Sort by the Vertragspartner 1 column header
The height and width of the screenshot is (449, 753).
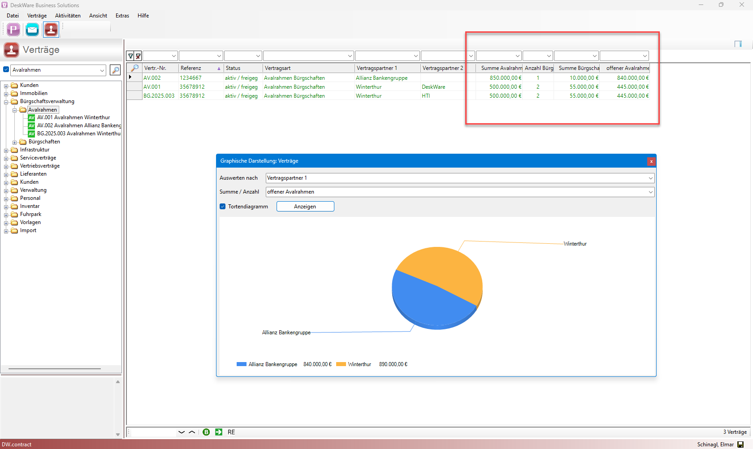[387, 68]
